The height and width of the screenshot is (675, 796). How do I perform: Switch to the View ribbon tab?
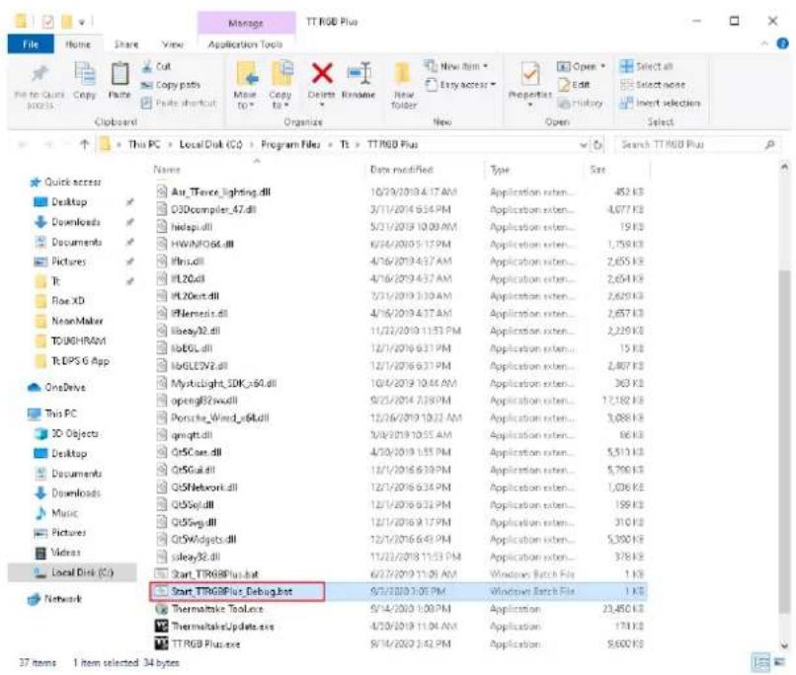(173, 44)
